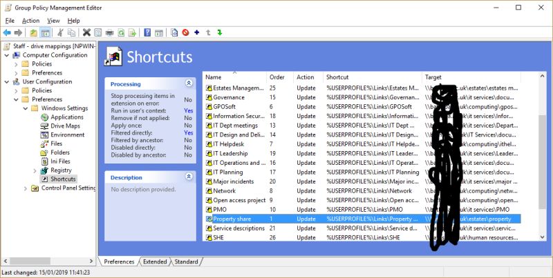Screen dimensions: 553x278
Task: Click the Export List toolbar icon
Action: pos(132,32)
